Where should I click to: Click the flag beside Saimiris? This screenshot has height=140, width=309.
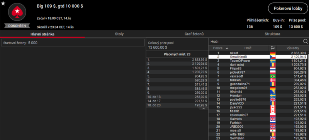273,119
